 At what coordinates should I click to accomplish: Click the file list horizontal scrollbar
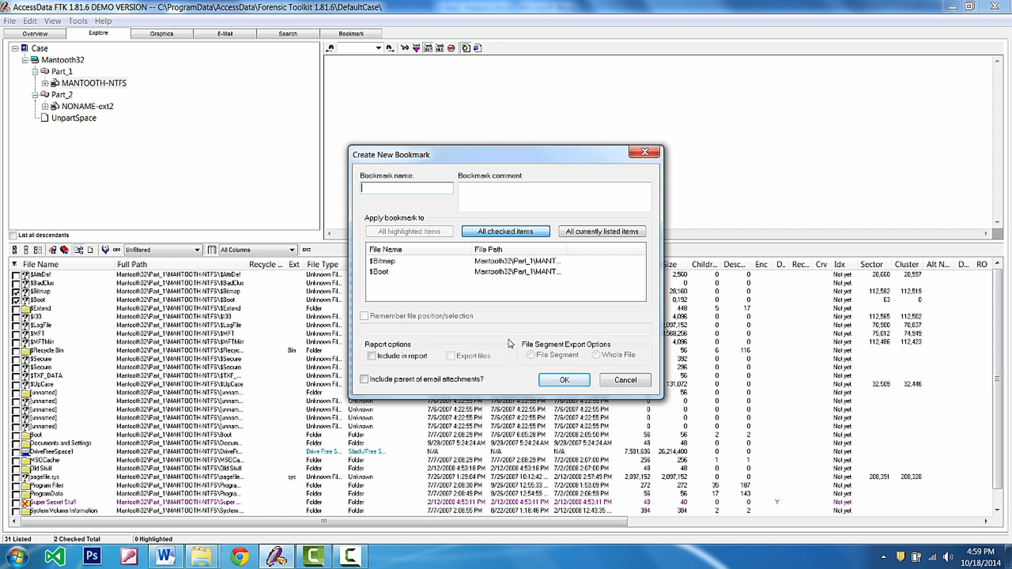[324, 521]
